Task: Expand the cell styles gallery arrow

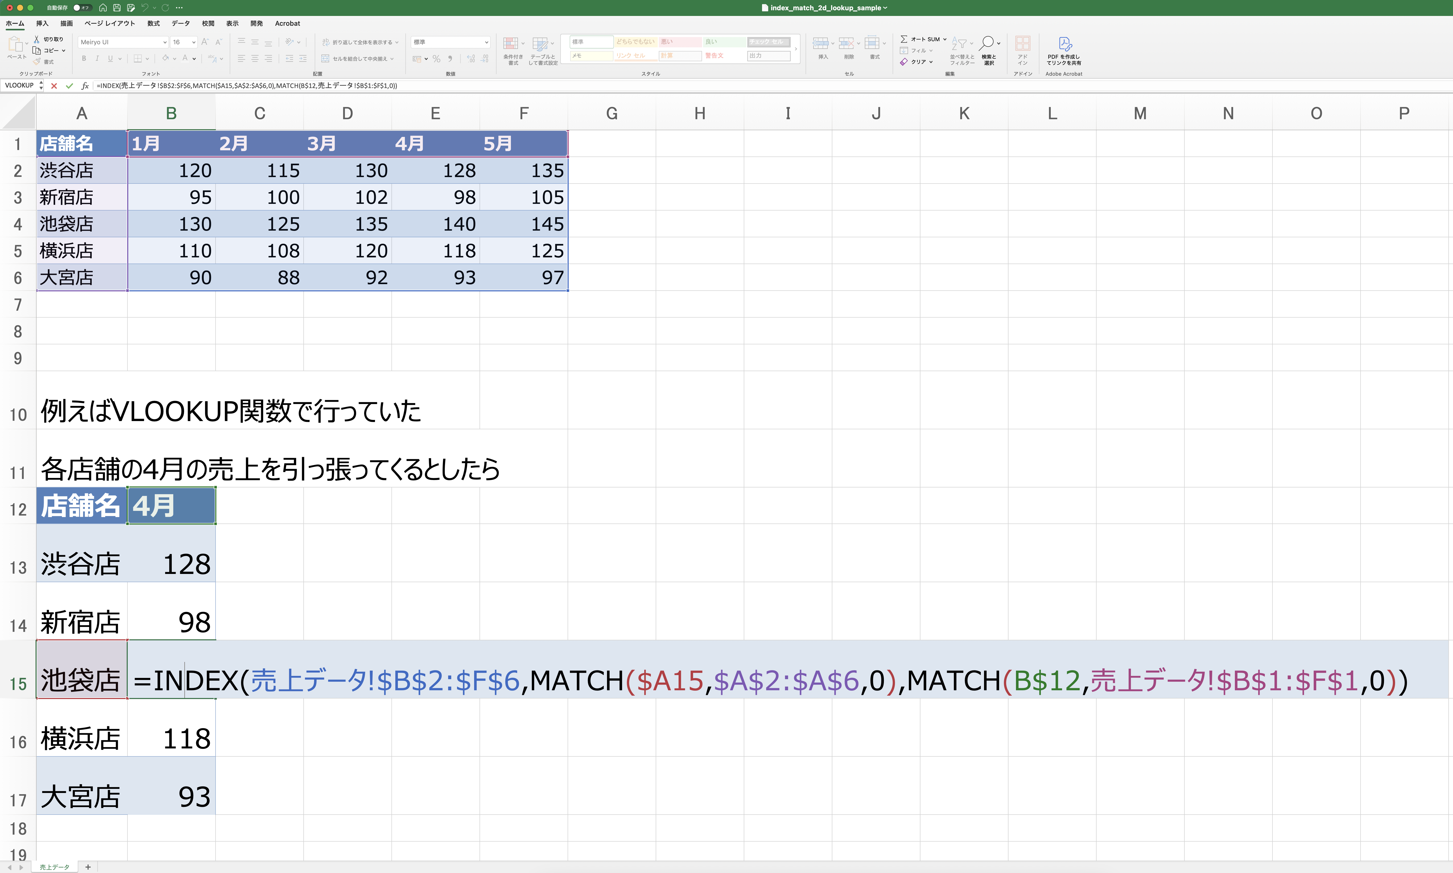Action: click(x=796, y=49)
